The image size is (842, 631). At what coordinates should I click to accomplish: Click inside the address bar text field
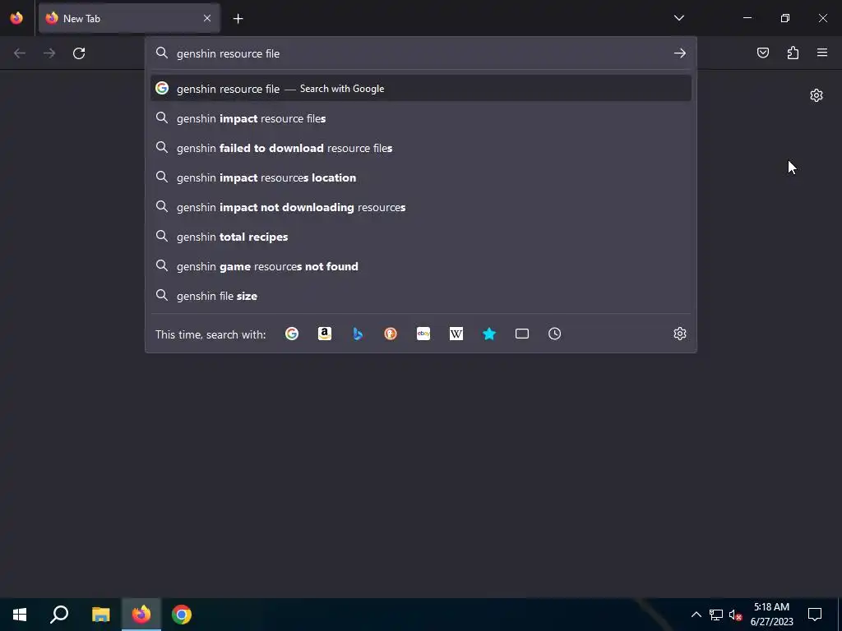(x=422, y=53)
